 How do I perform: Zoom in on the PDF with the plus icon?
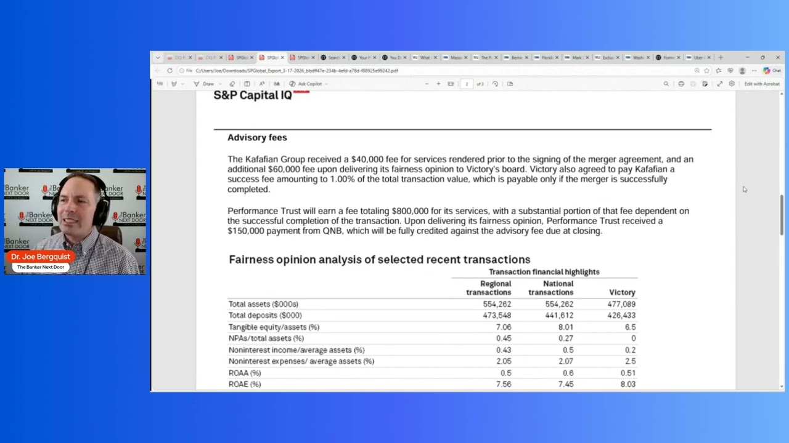438,84
